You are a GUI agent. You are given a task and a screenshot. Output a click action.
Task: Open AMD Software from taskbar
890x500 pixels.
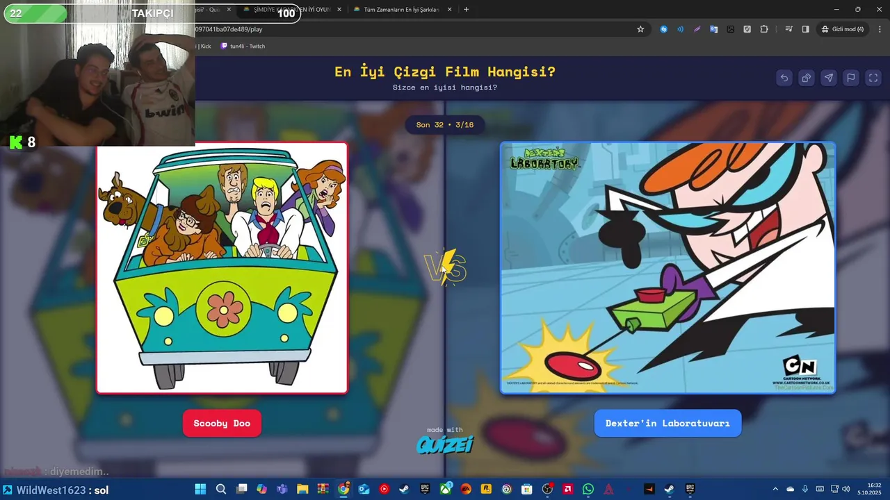point(567,489)
